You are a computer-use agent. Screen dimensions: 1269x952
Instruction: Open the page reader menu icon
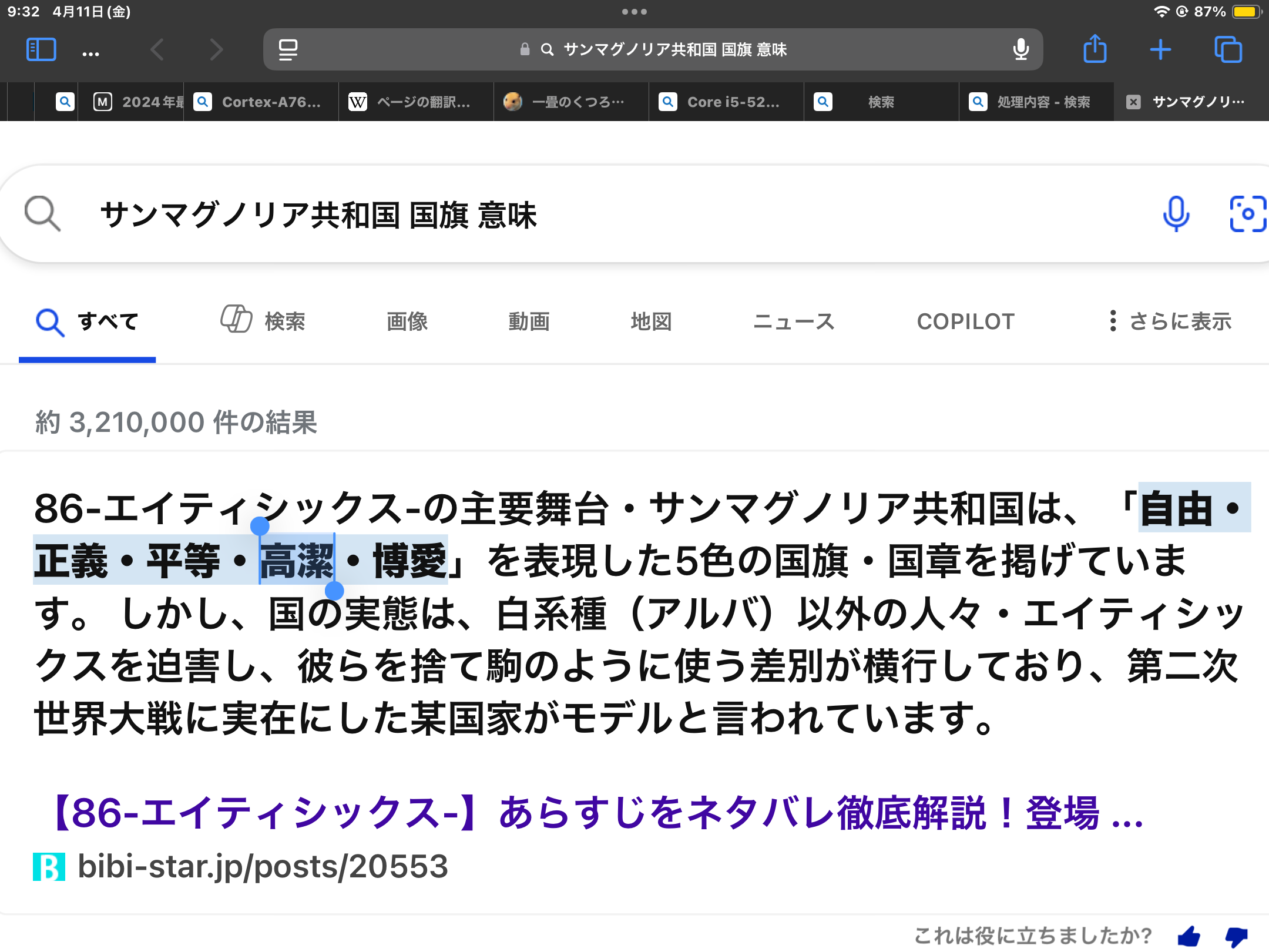288,50
